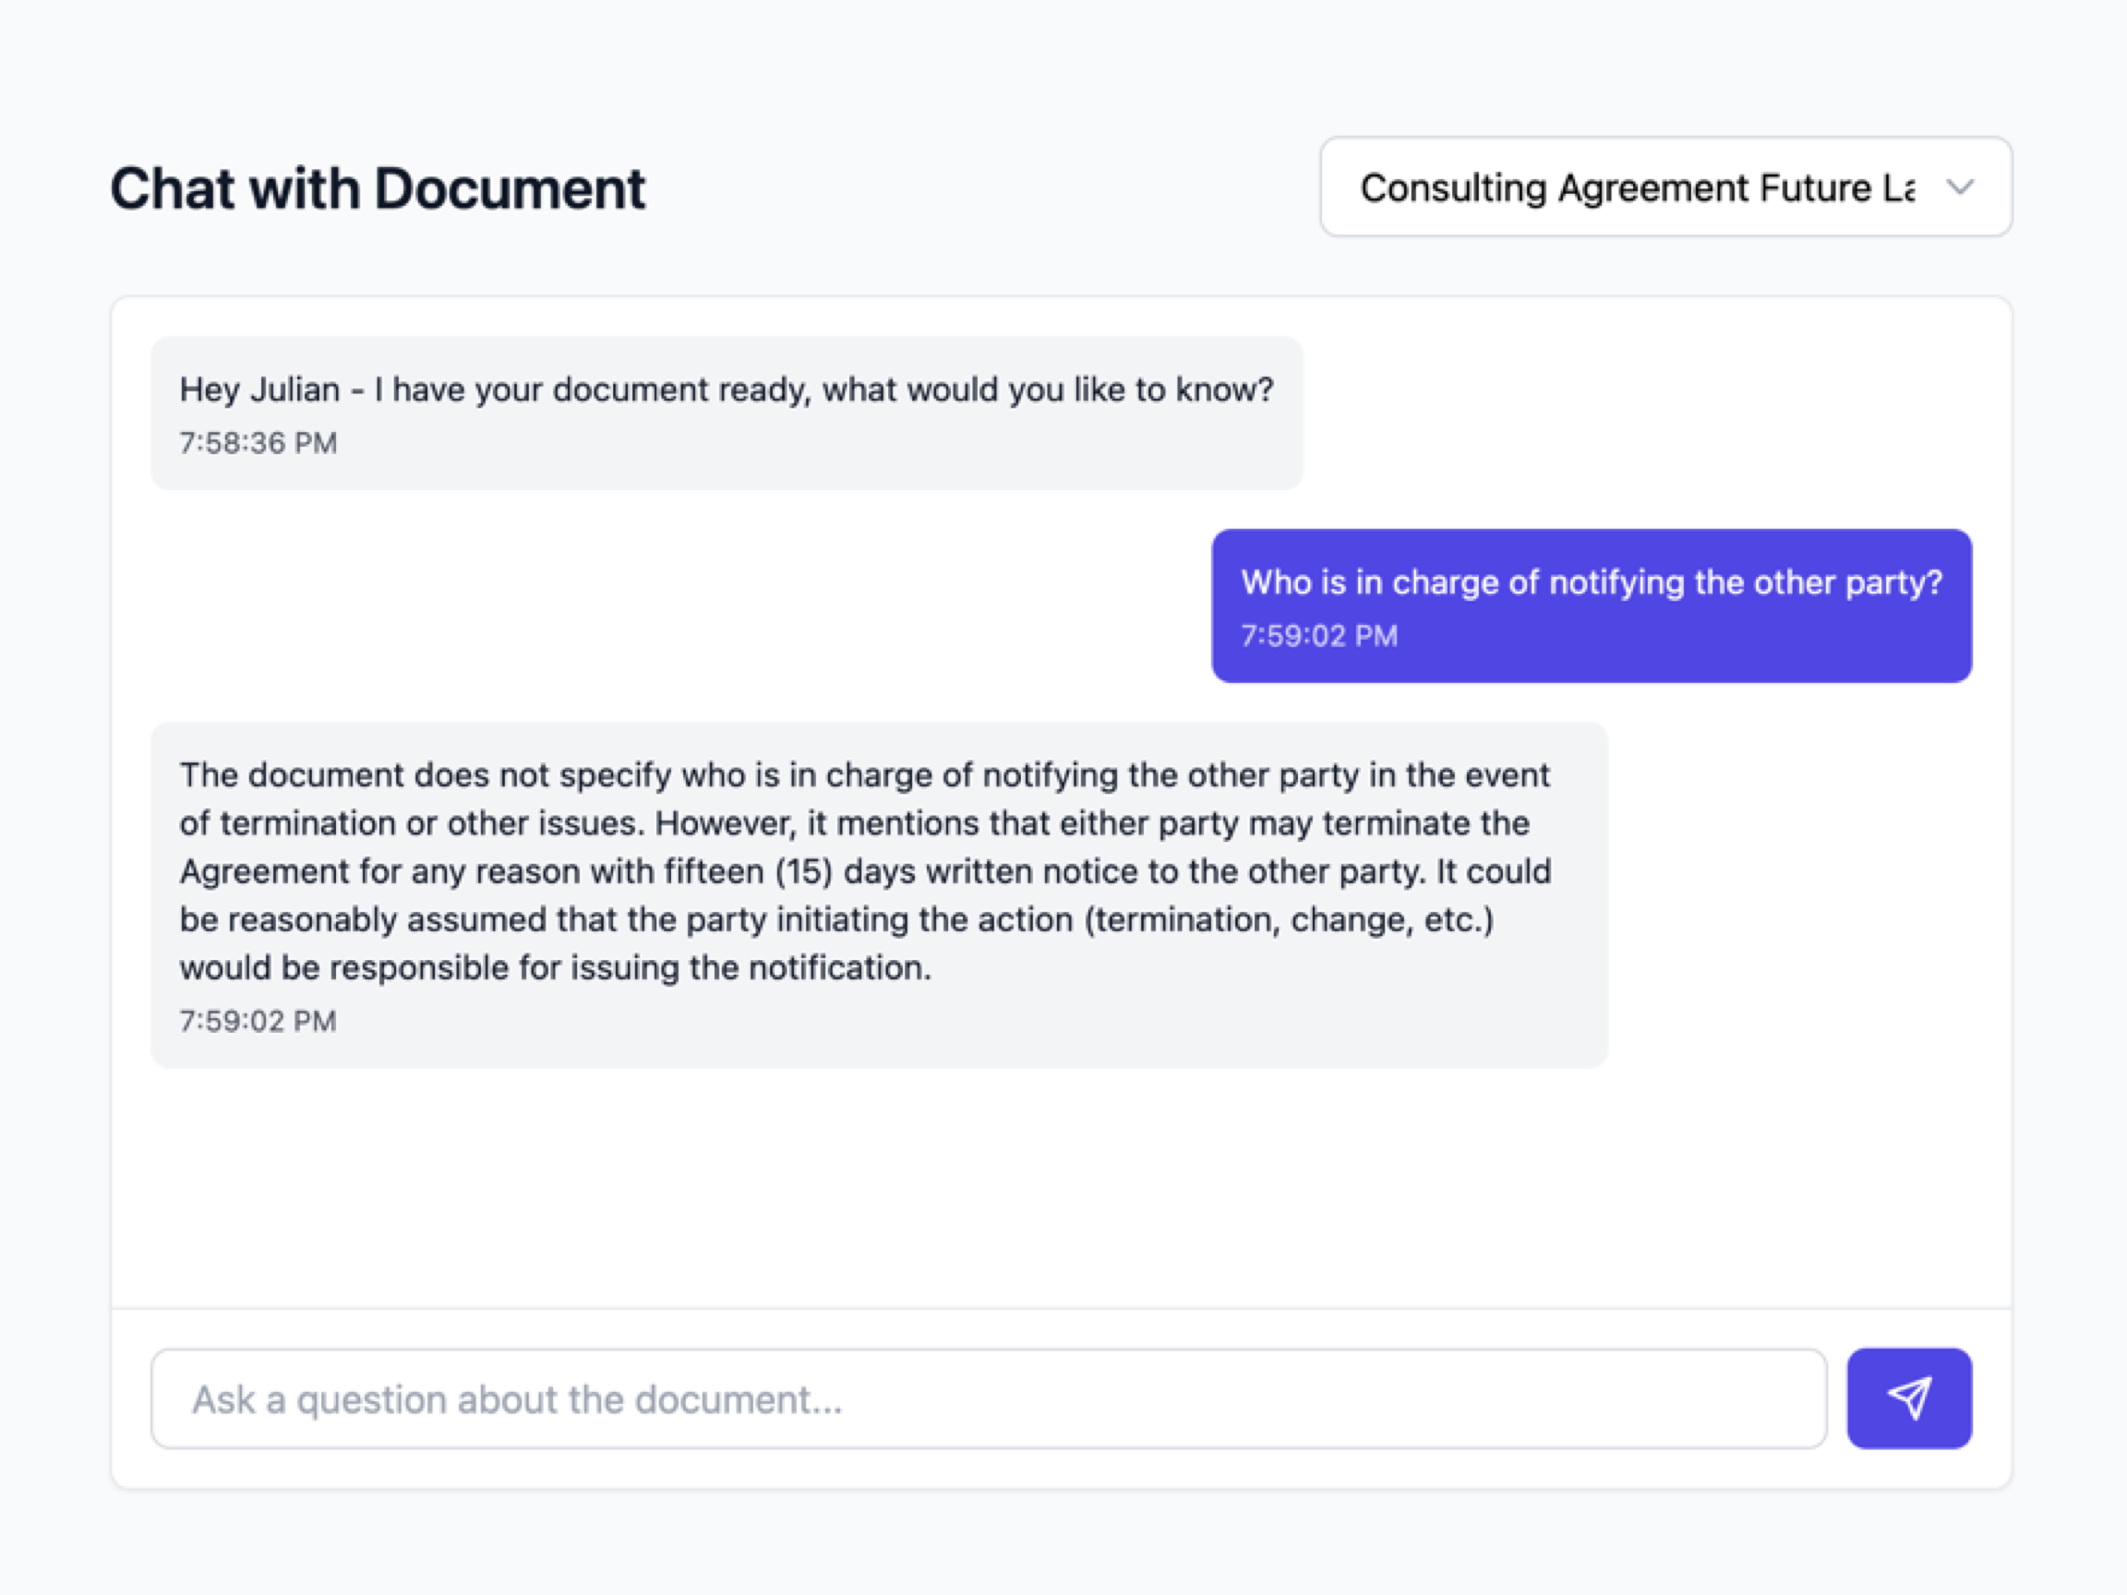Click "(termination, change, etc.)" in the answer
2127x1595 pixels.
click(1289, 920)
